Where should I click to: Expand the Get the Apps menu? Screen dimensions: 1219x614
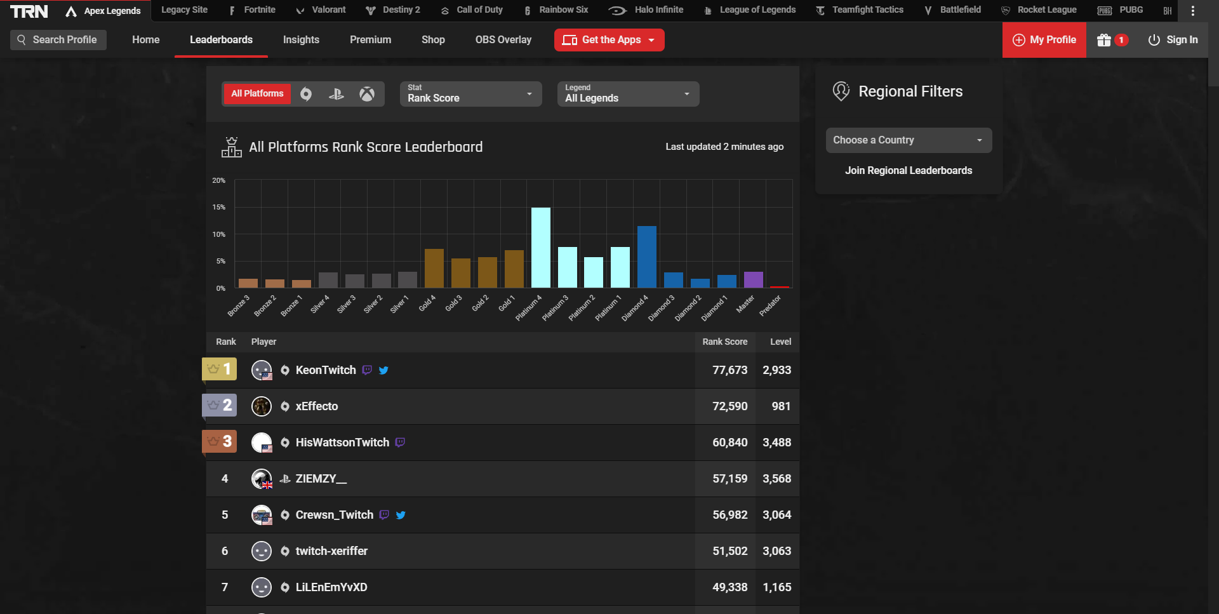609,40
